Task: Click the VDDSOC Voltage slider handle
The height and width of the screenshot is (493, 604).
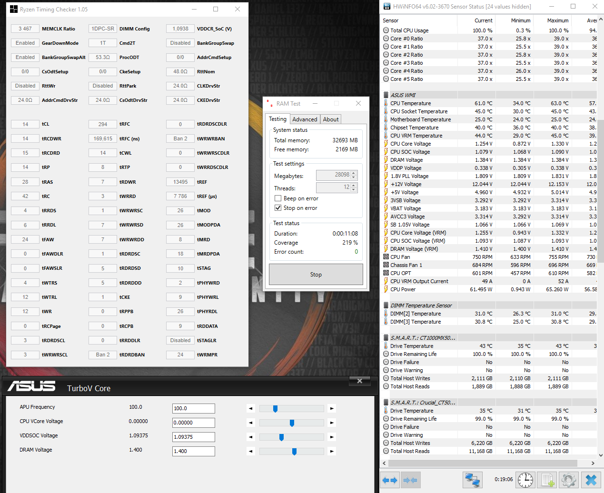Action: click(x=281, y=437)
